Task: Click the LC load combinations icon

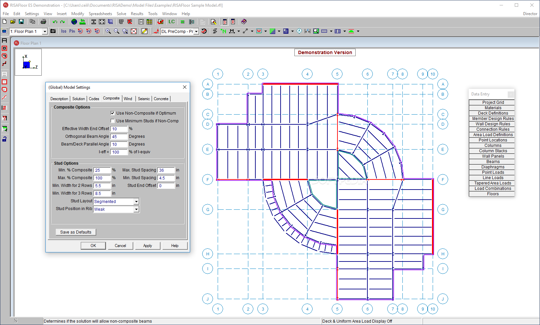Action: (172, 22)
